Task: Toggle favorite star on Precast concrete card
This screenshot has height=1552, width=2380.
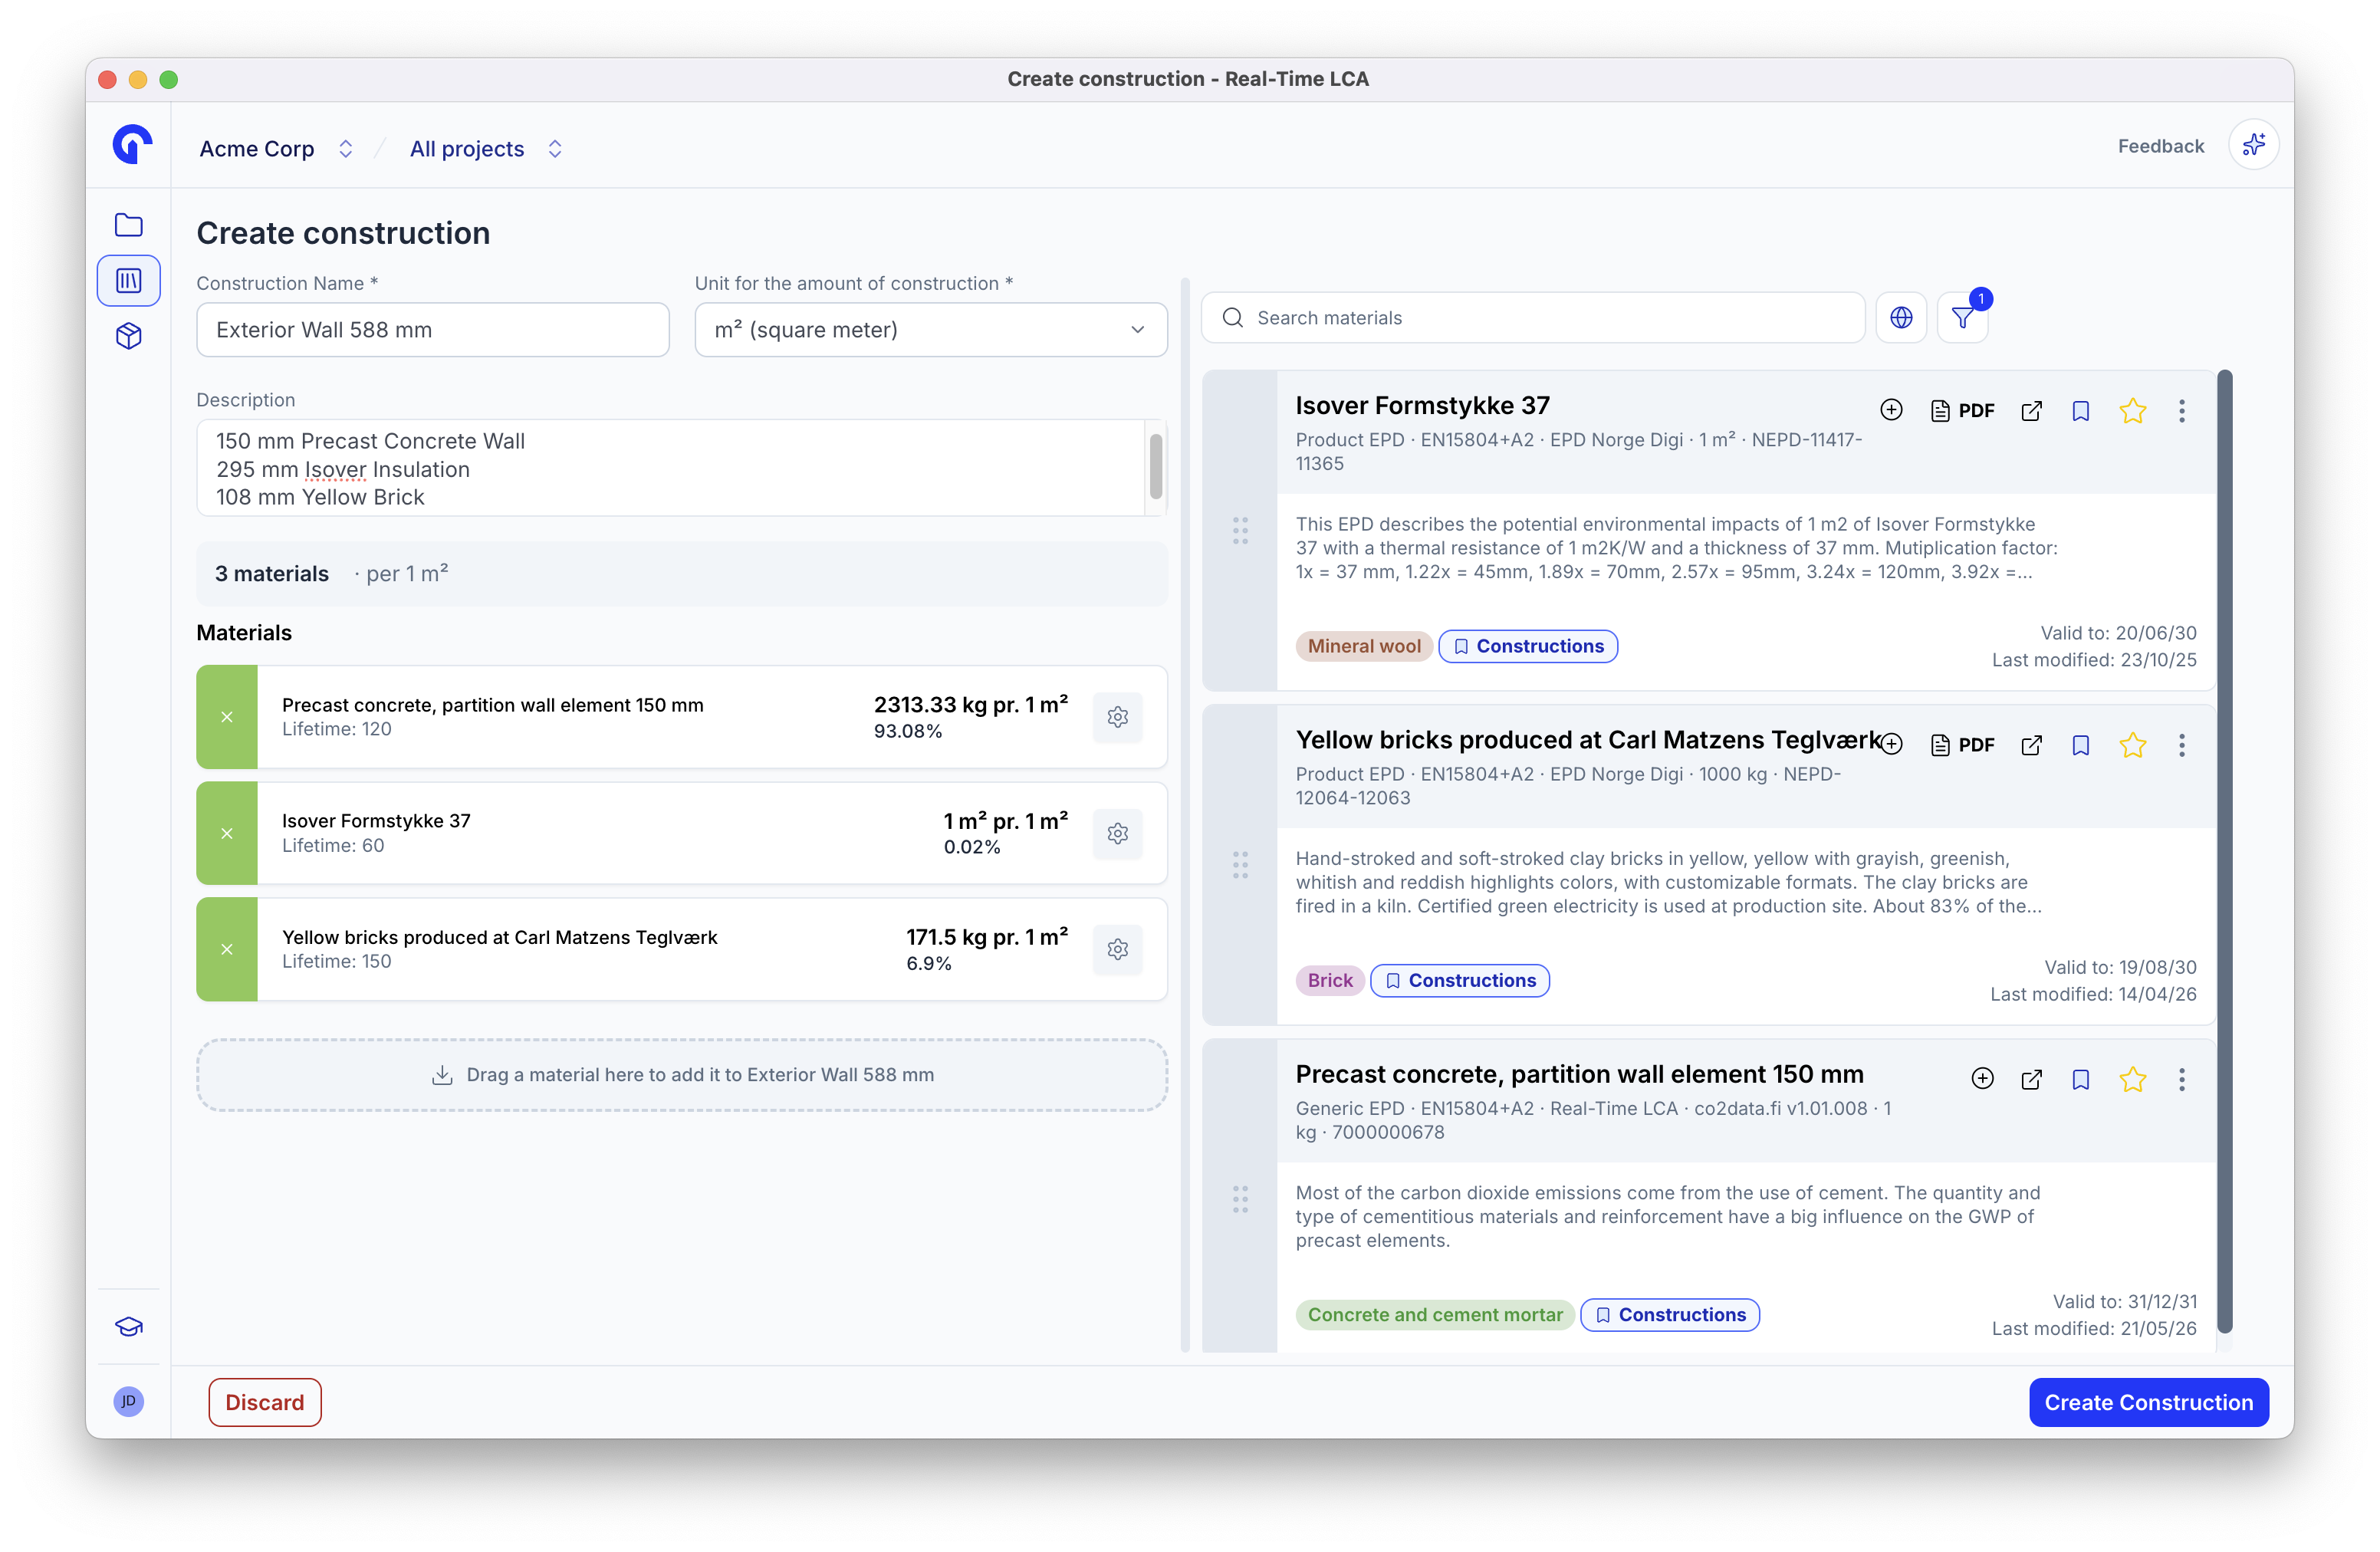Action: pos(2132,1078)
